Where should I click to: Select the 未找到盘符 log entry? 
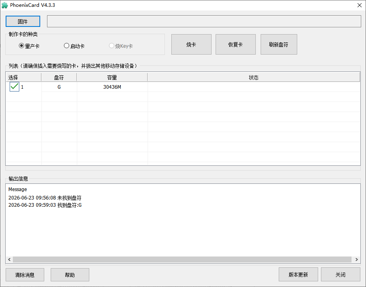(x=45, y=198)
